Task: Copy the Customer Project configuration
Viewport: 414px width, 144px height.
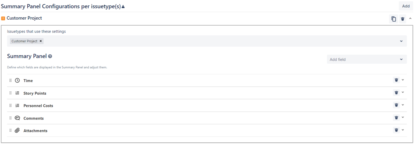Action: click(394, 19)
